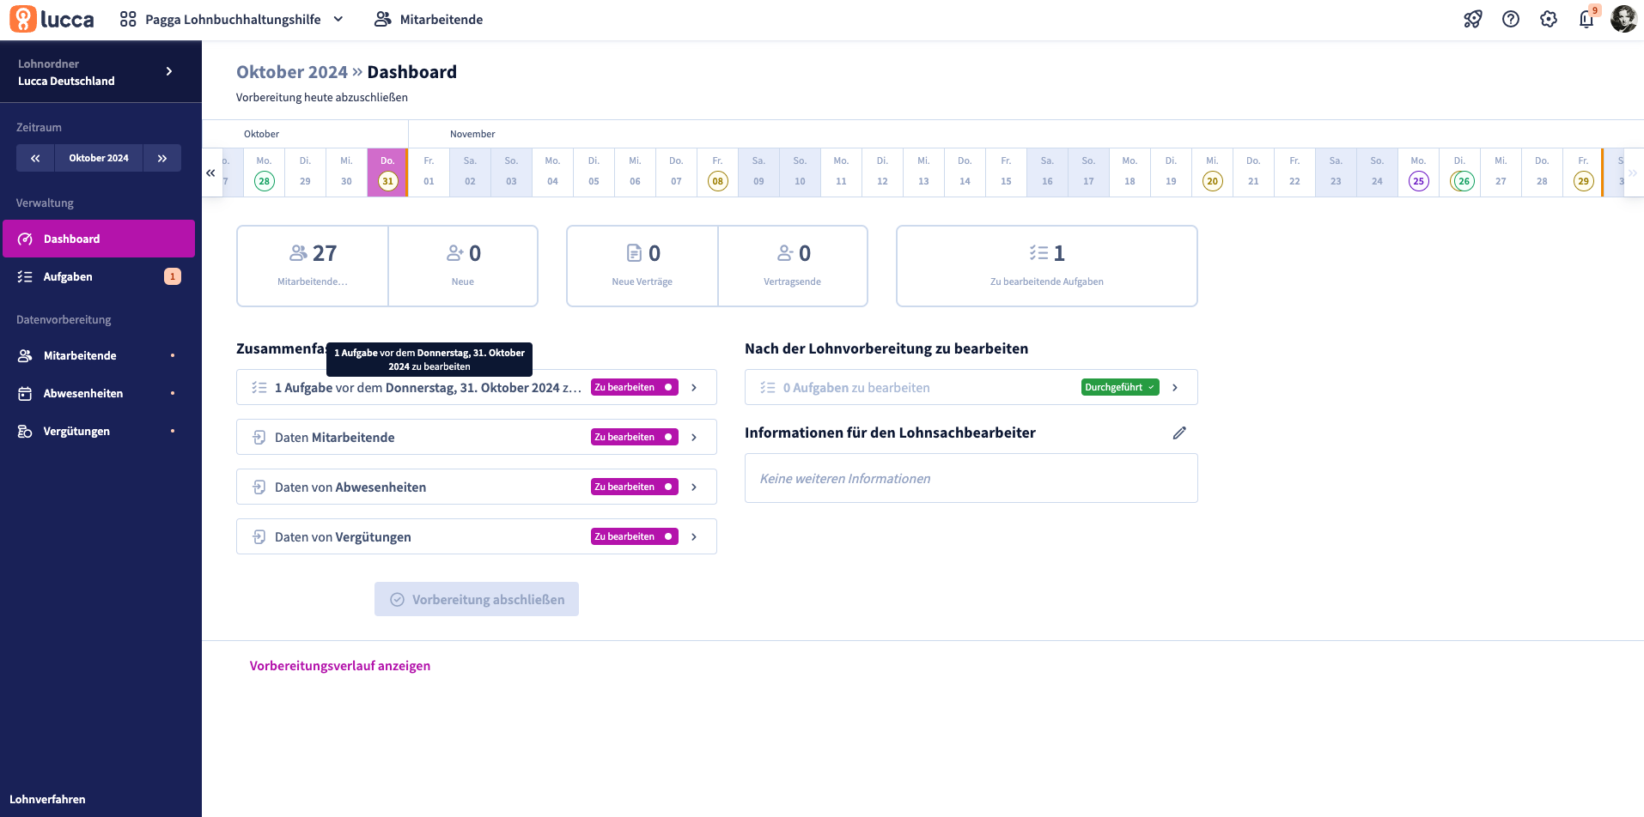
Task: Expand the Daten Mitarbeitende row chevron
Action: (x=694, y=437)
